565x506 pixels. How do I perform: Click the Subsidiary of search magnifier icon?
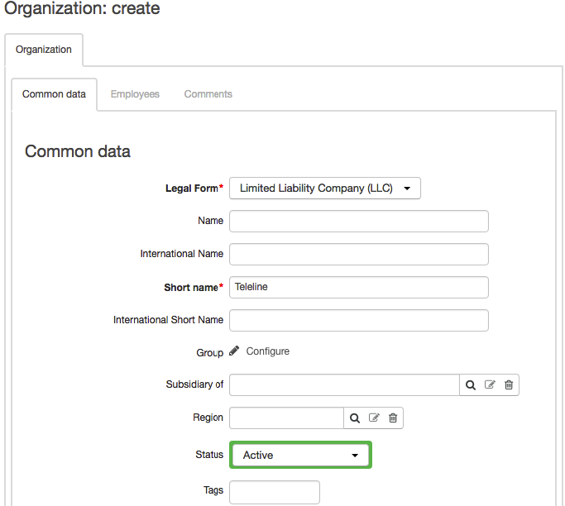click(x=471, y=385)
